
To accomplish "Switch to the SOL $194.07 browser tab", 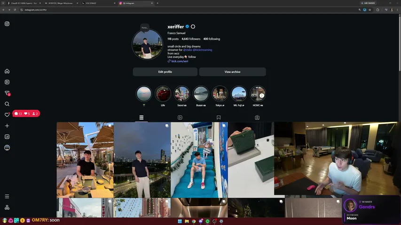I will click(x=97, y=3).
